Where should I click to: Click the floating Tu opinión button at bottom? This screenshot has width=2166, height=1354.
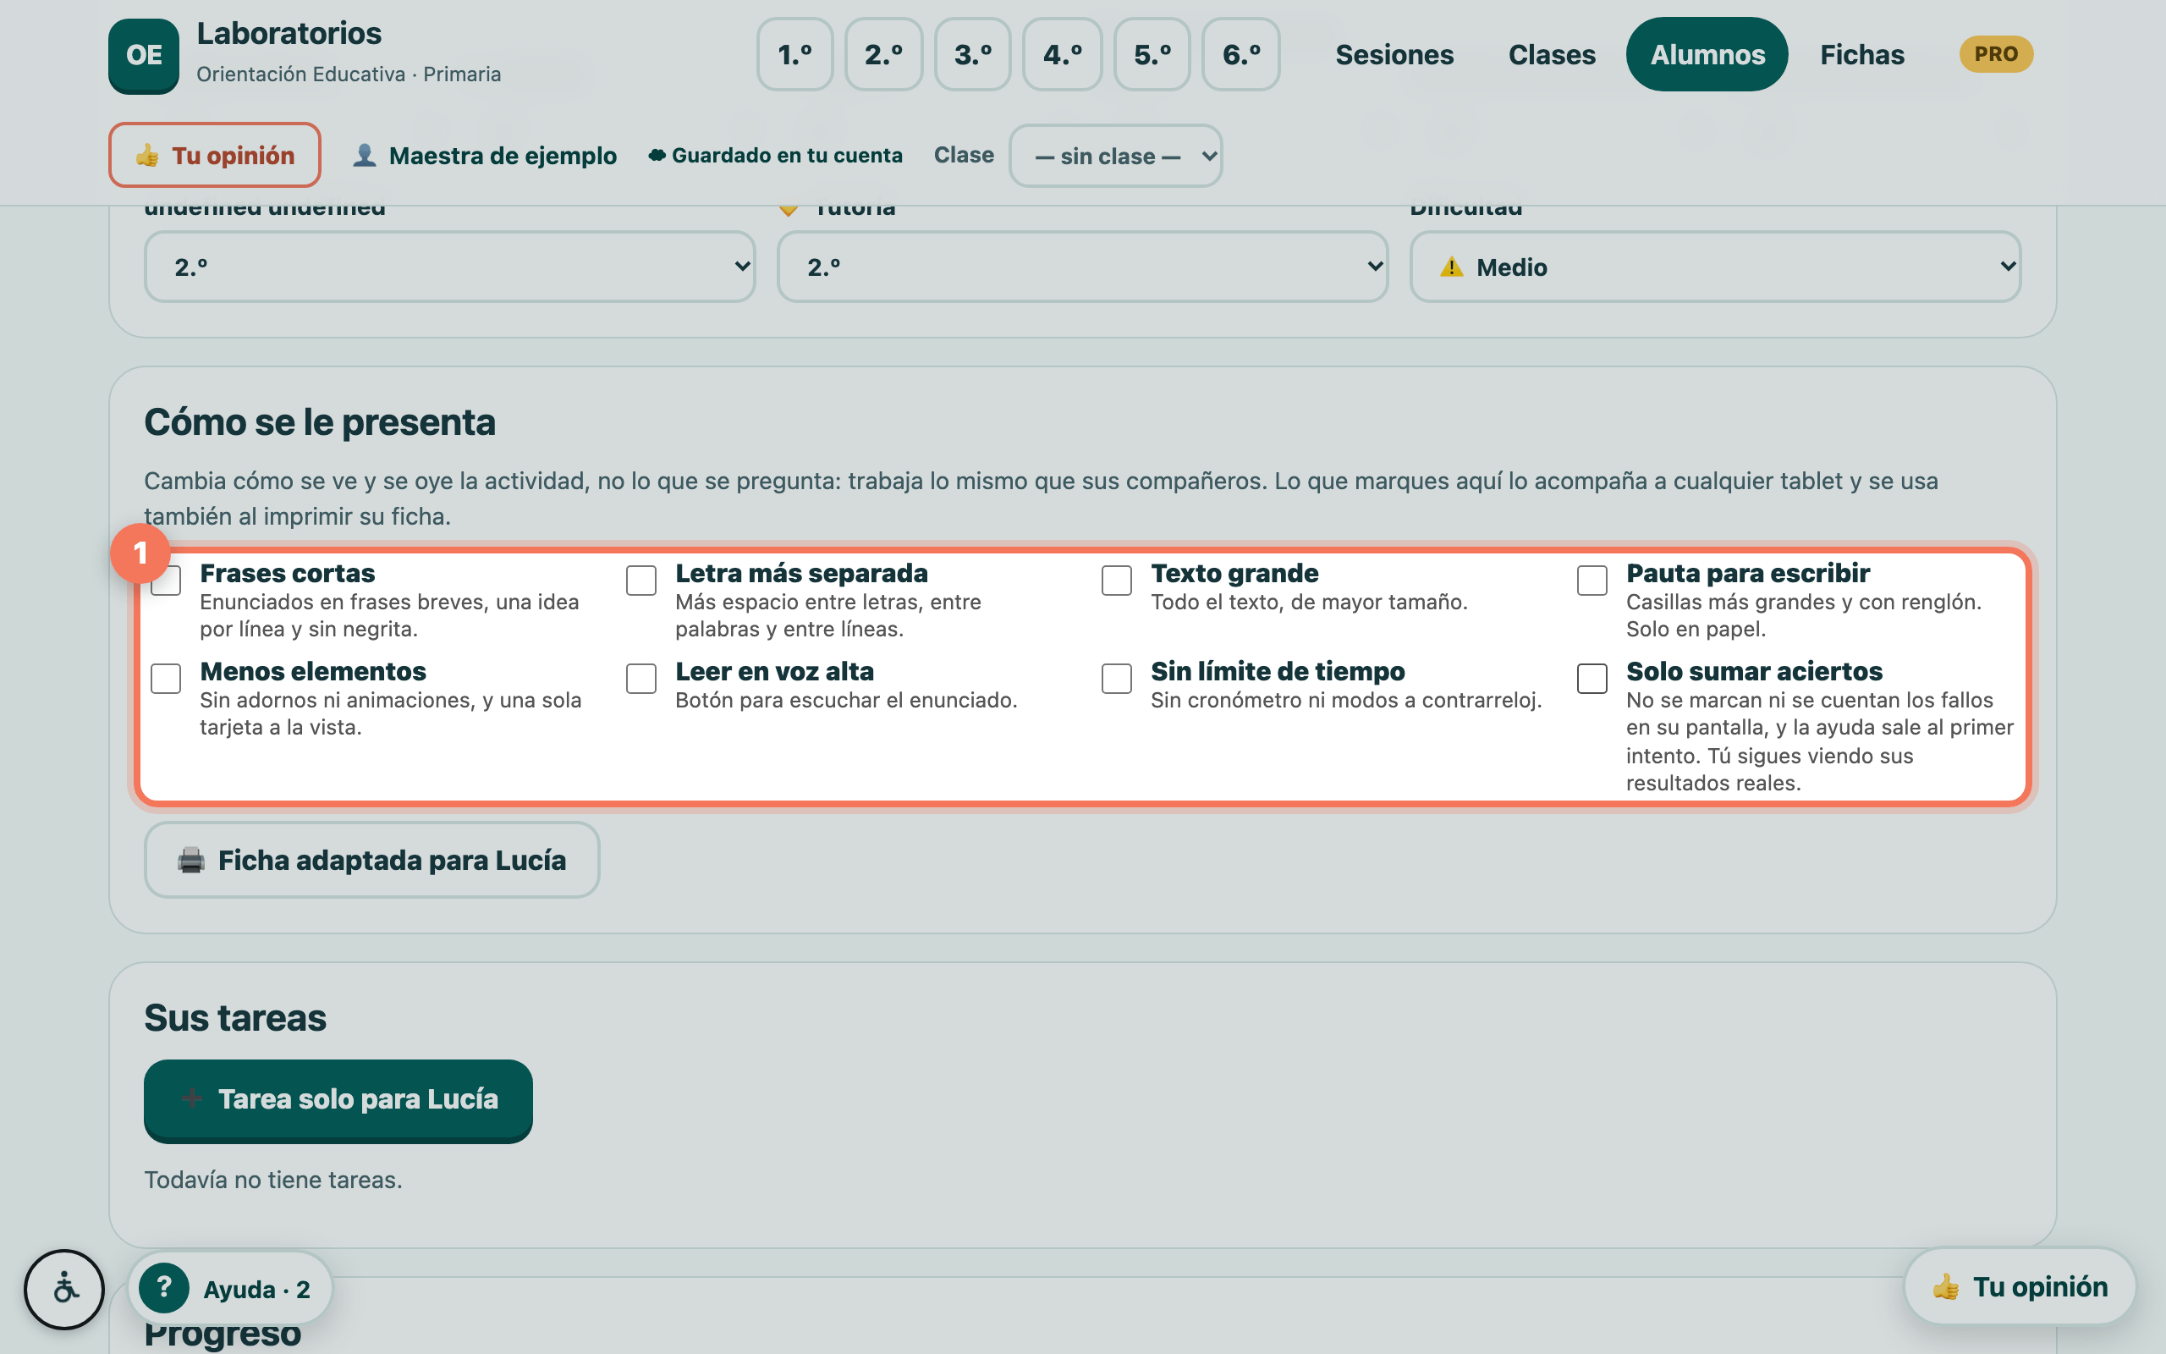[2020, 1287]
